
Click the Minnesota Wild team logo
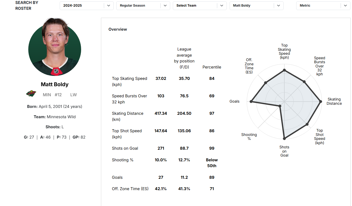(31, 94)
